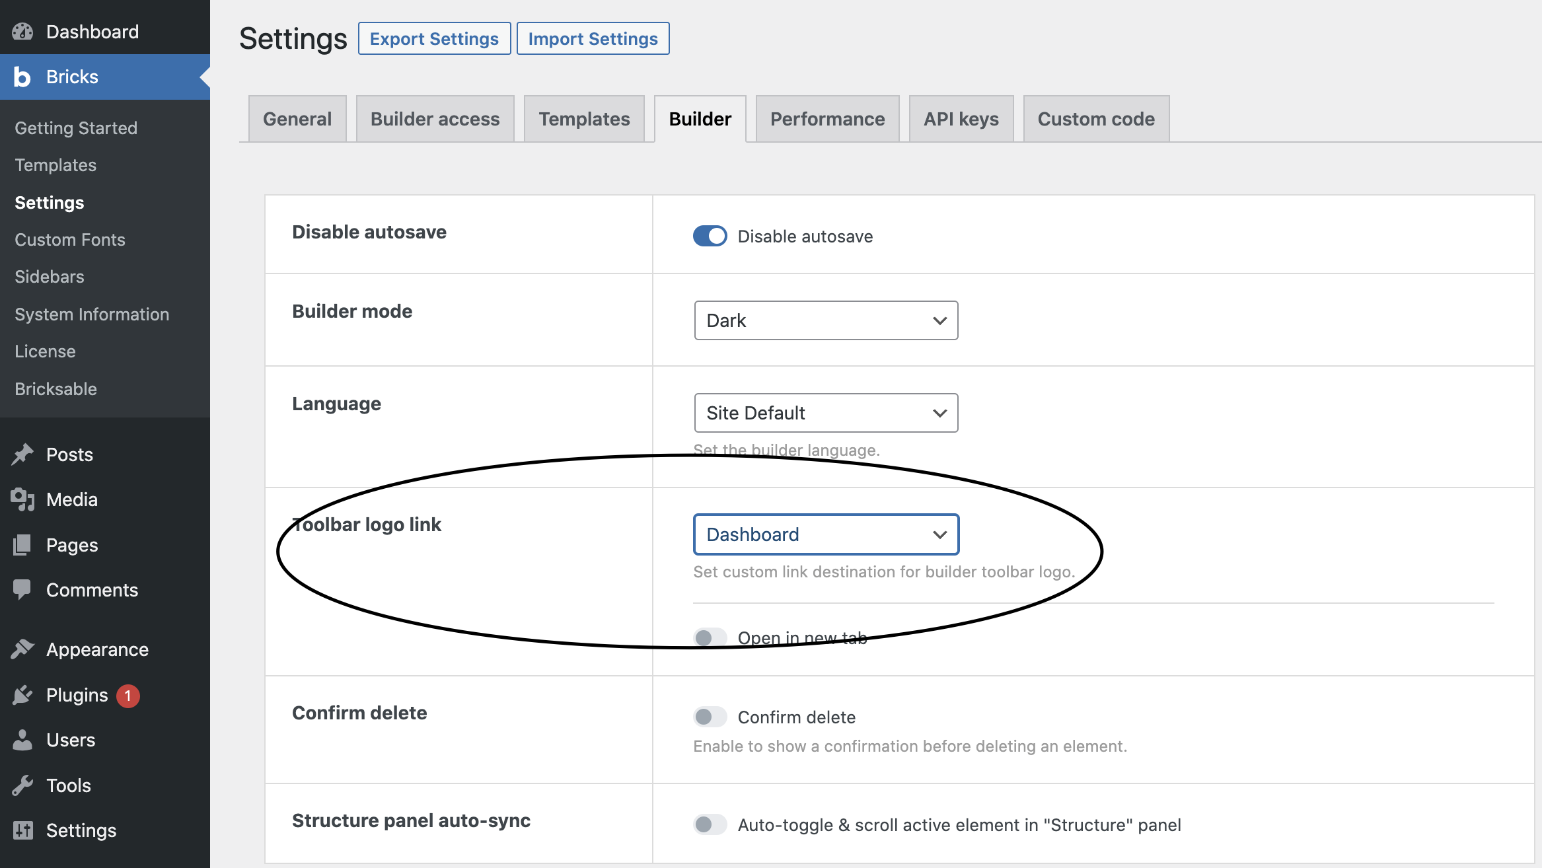Click the Builder mode row heading
1542x868 pixels.
tap(352, 311)
